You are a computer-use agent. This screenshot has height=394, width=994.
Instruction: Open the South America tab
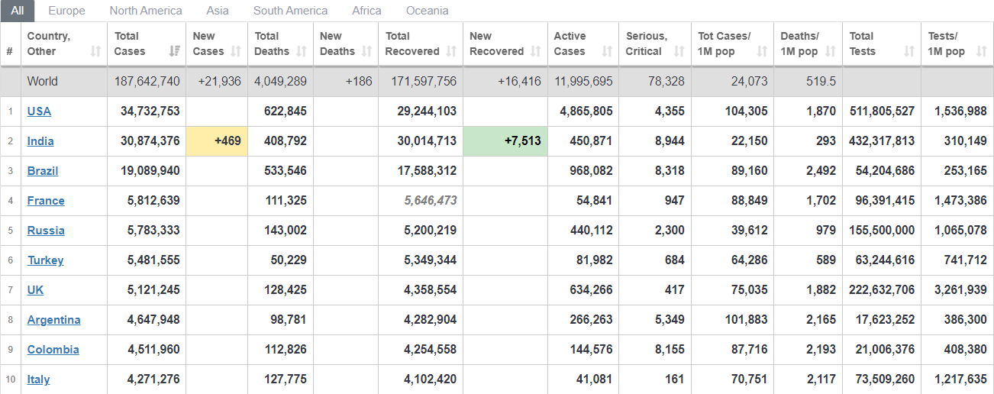click(x=290, y=11)
